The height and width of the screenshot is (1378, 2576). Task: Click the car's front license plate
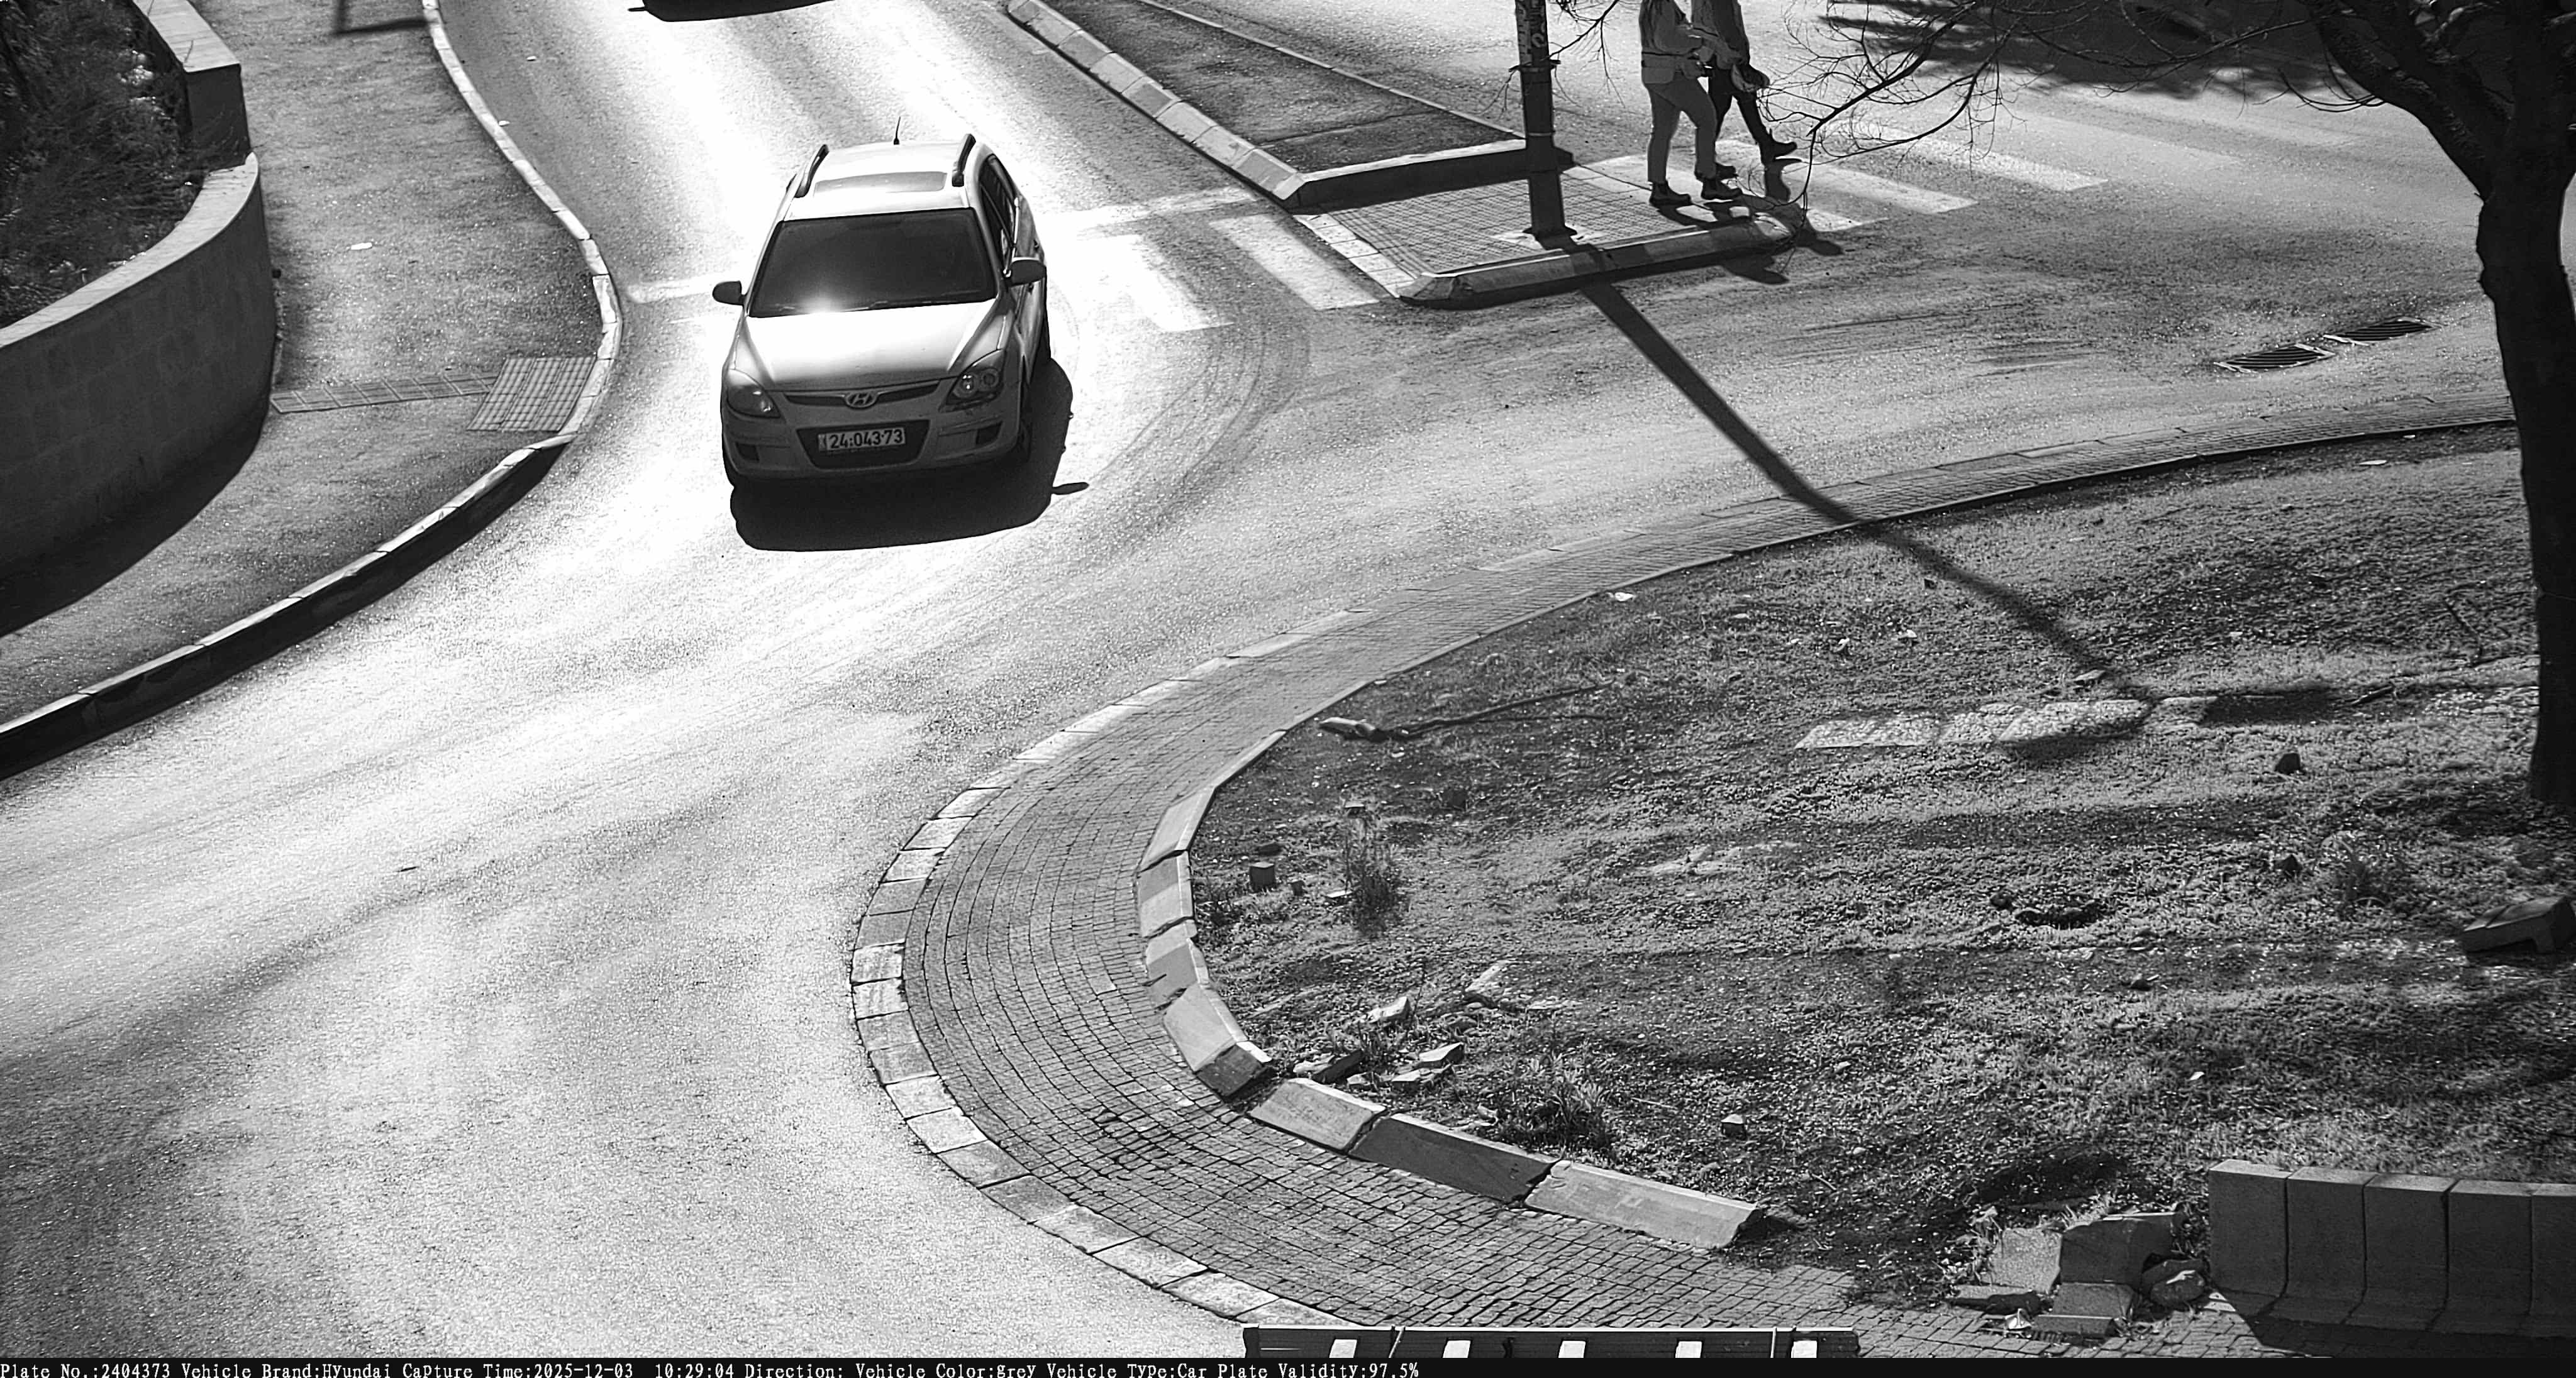(x=862, y=439)
